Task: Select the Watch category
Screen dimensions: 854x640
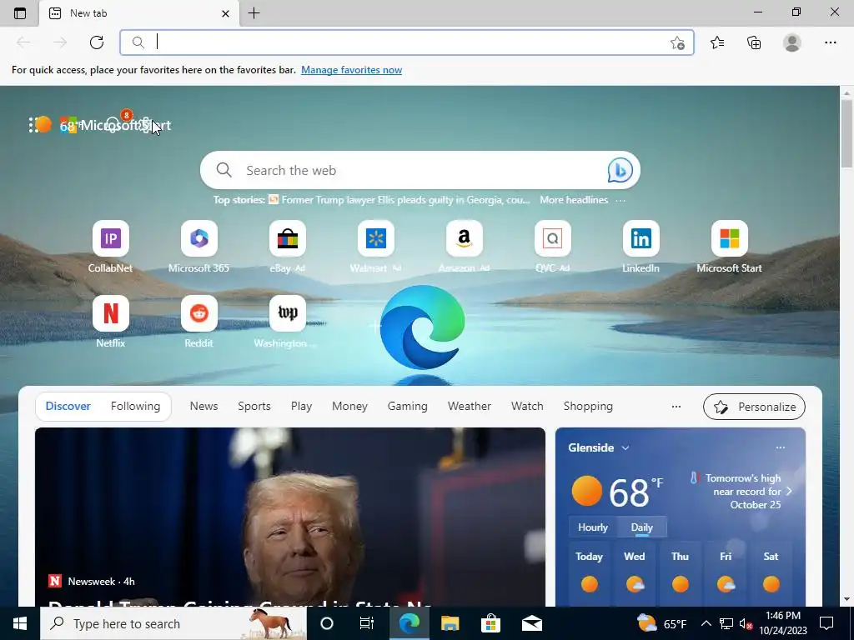Action: click(x=527, y=407)
